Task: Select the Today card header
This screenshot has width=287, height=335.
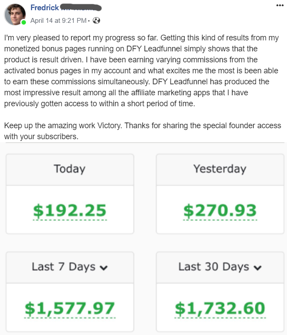Action: 69,169
